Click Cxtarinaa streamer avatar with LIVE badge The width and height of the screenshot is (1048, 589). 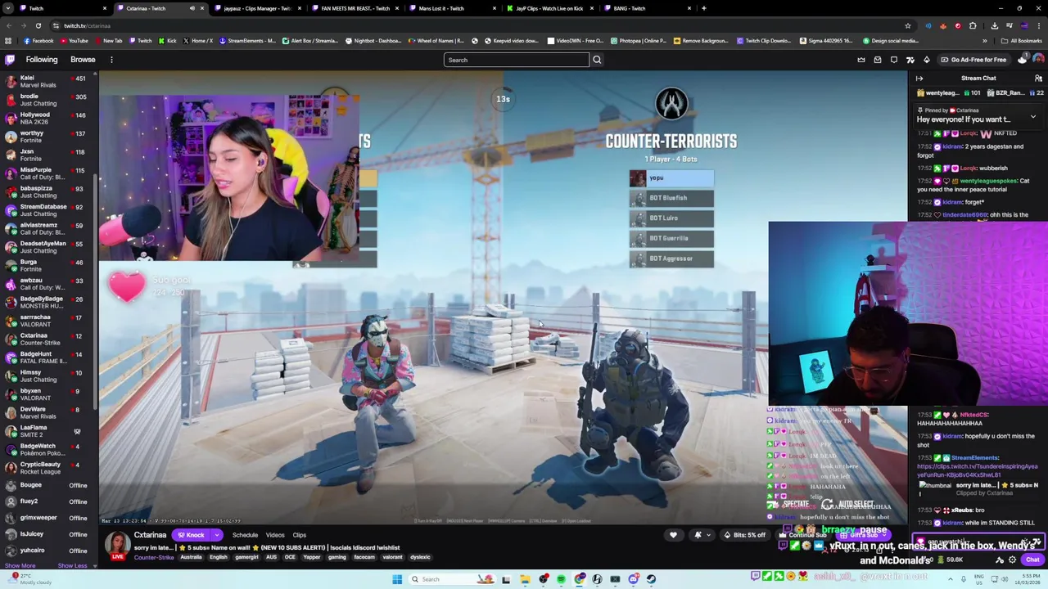point(118,546)
